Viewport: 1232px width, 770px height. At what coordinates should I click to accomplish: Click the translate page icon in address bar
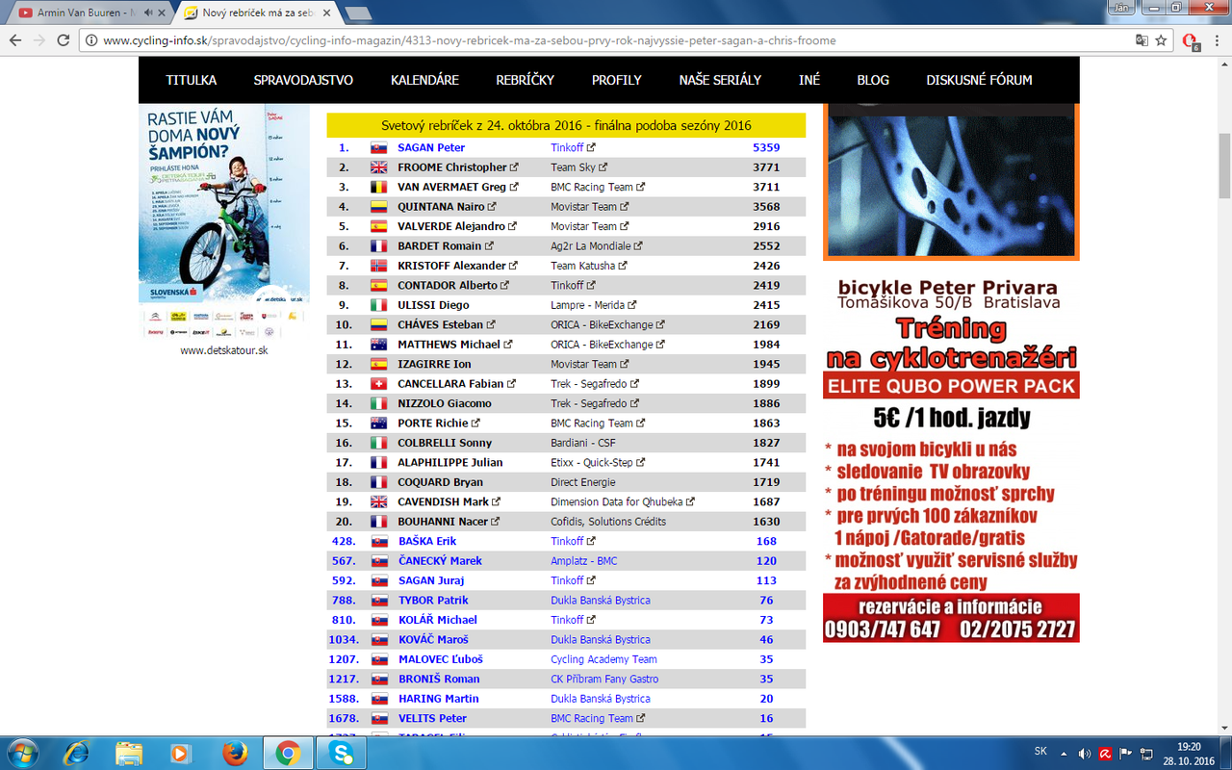pos(1142,40)
